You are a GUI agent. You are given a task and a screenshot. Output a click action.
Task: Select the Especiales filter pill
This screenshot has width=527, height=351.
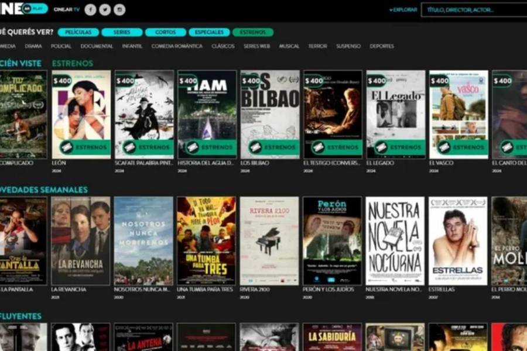coord(209,32)
